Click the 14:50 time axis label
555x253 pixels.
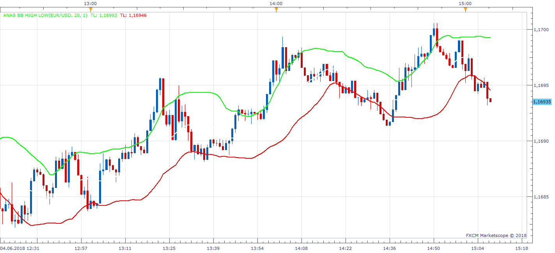tap(434, 248)
